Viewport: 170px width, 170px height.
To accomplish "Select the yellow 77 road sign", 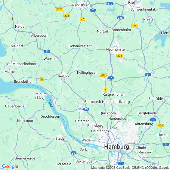I will 82,19.
